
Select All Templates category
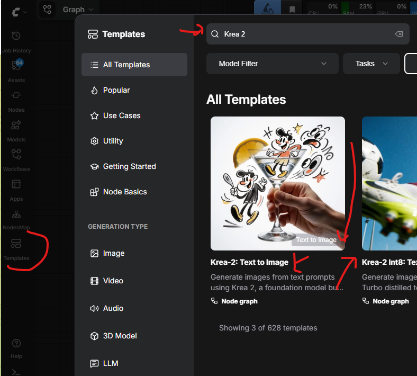pyautogui.click(x=134, y=65)
